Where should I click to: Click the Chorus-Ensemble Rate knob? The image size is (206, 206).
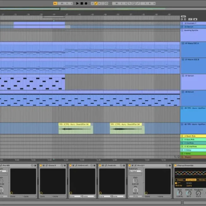tap(179, 193)
